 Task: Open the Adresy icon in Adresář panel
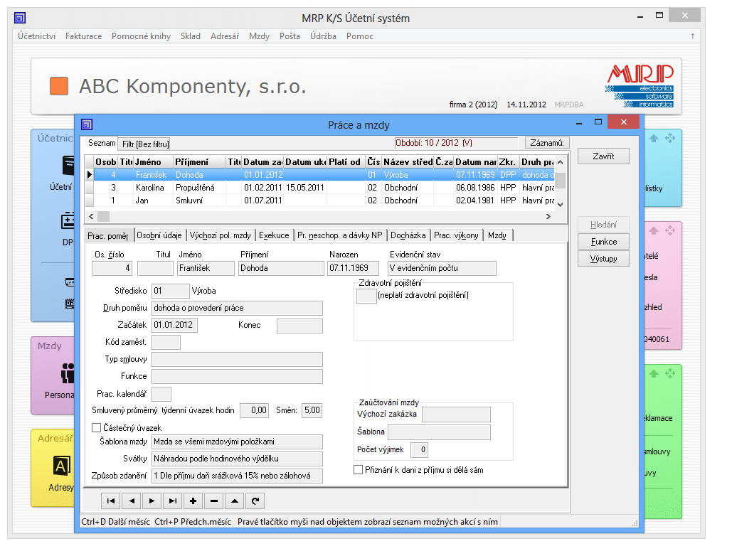[62, 466]
